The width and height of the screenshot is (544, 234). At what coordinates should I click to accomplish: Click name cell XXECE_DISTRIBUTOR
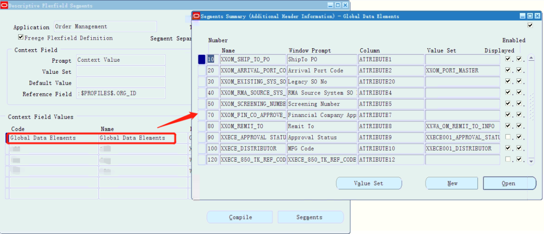tap(253, 149)
